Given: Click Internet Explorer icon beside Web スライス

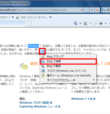Looking at the screenshot, I should pos(18,17).
